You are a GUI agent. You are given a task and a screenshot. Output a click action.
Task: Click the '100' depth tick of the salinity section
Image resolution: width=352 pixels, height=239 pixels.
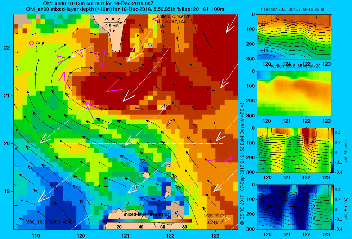pos(250,86)
